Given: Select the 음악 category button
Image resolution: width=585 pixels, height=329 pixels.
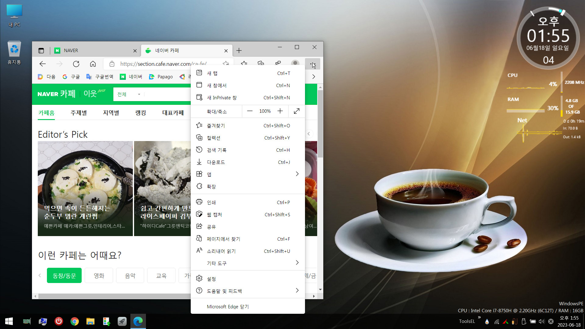Looking at the screenshot, I should tap(130, 275).
